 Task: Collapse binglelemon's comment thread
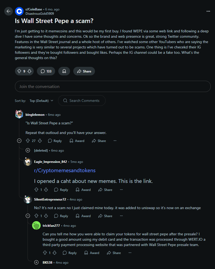click(19, 141)
